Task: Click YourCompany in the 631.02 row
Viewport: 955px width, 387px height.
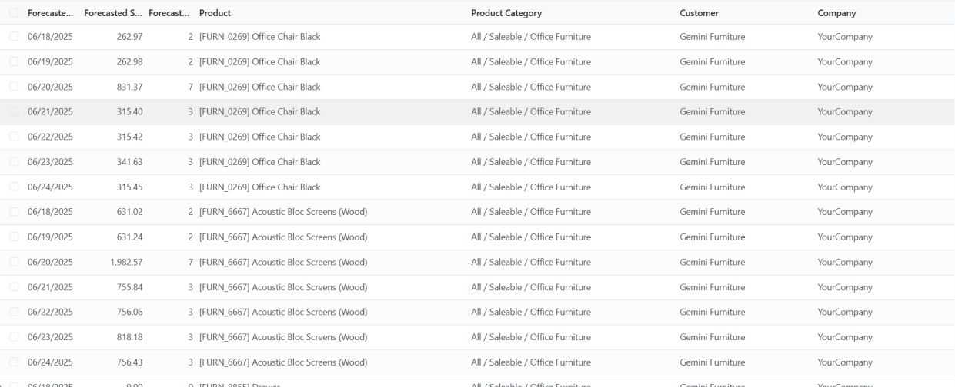Action: pos(845,212)
